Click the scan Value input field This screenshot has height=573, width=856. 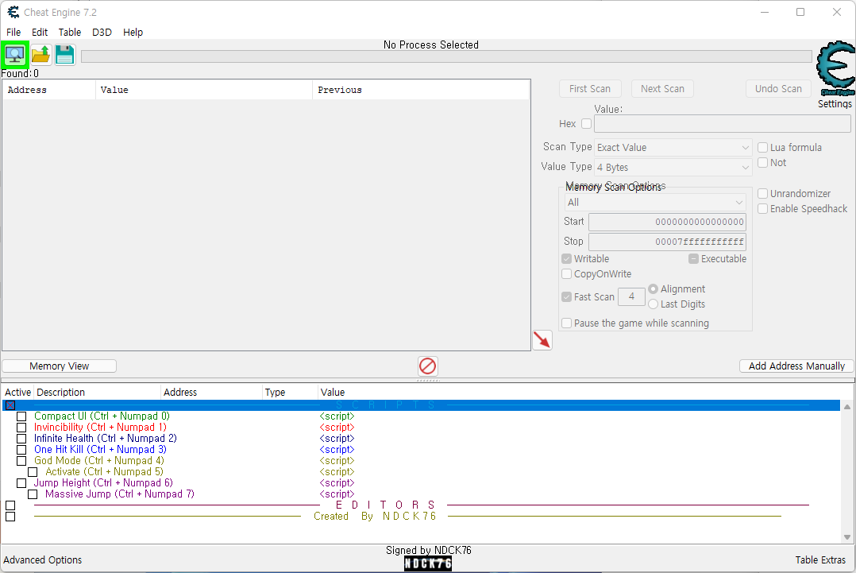pos(723,124)
